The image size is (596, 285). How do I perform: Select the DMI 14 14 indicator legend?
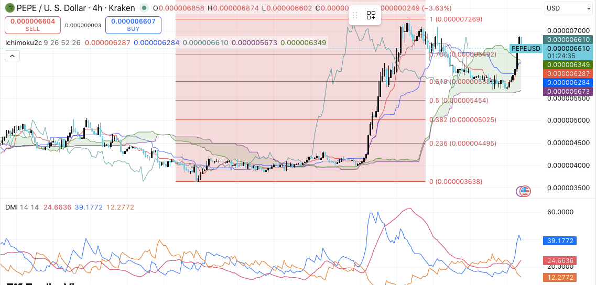pyautogui.click(x=23, y=207)
